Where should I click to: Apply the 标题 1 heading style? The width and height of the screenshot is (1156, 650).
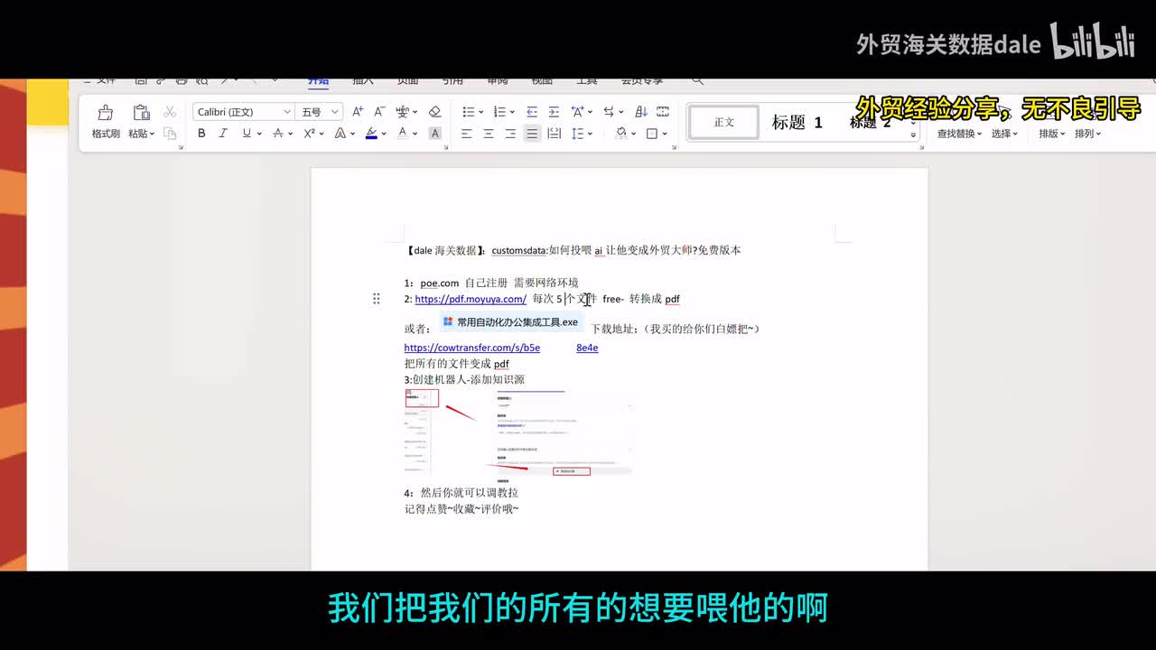797,123
